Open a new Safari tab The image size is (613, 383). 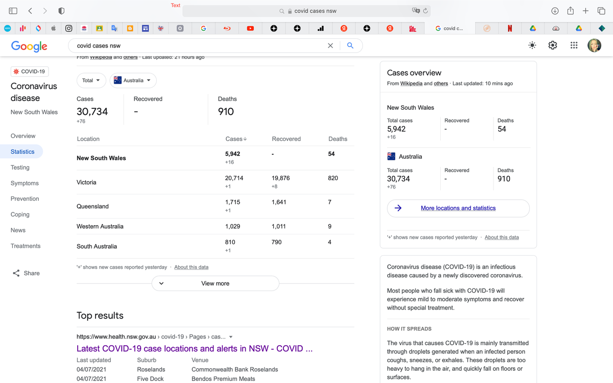(586, 11)
